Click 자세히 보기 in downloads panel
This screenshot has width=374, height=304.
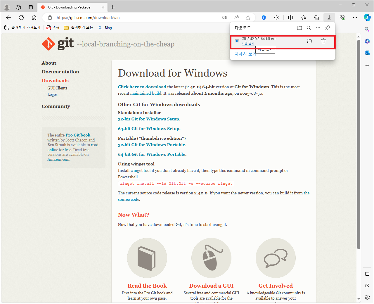245,54
